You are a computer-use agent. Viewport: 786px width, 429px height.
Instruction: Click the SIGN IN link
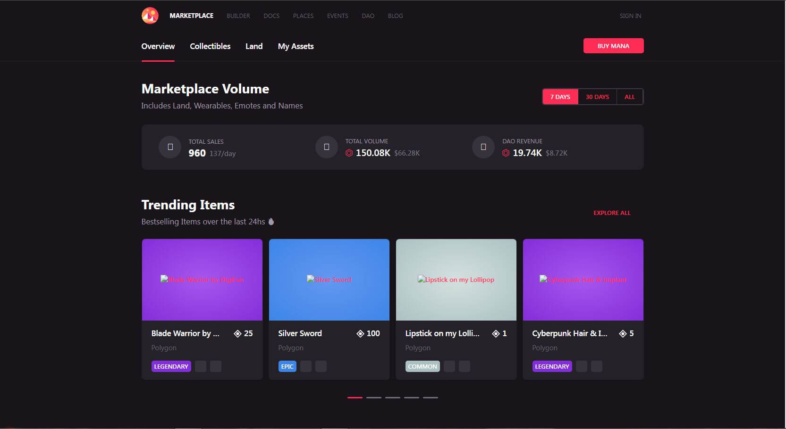point(630,16)
